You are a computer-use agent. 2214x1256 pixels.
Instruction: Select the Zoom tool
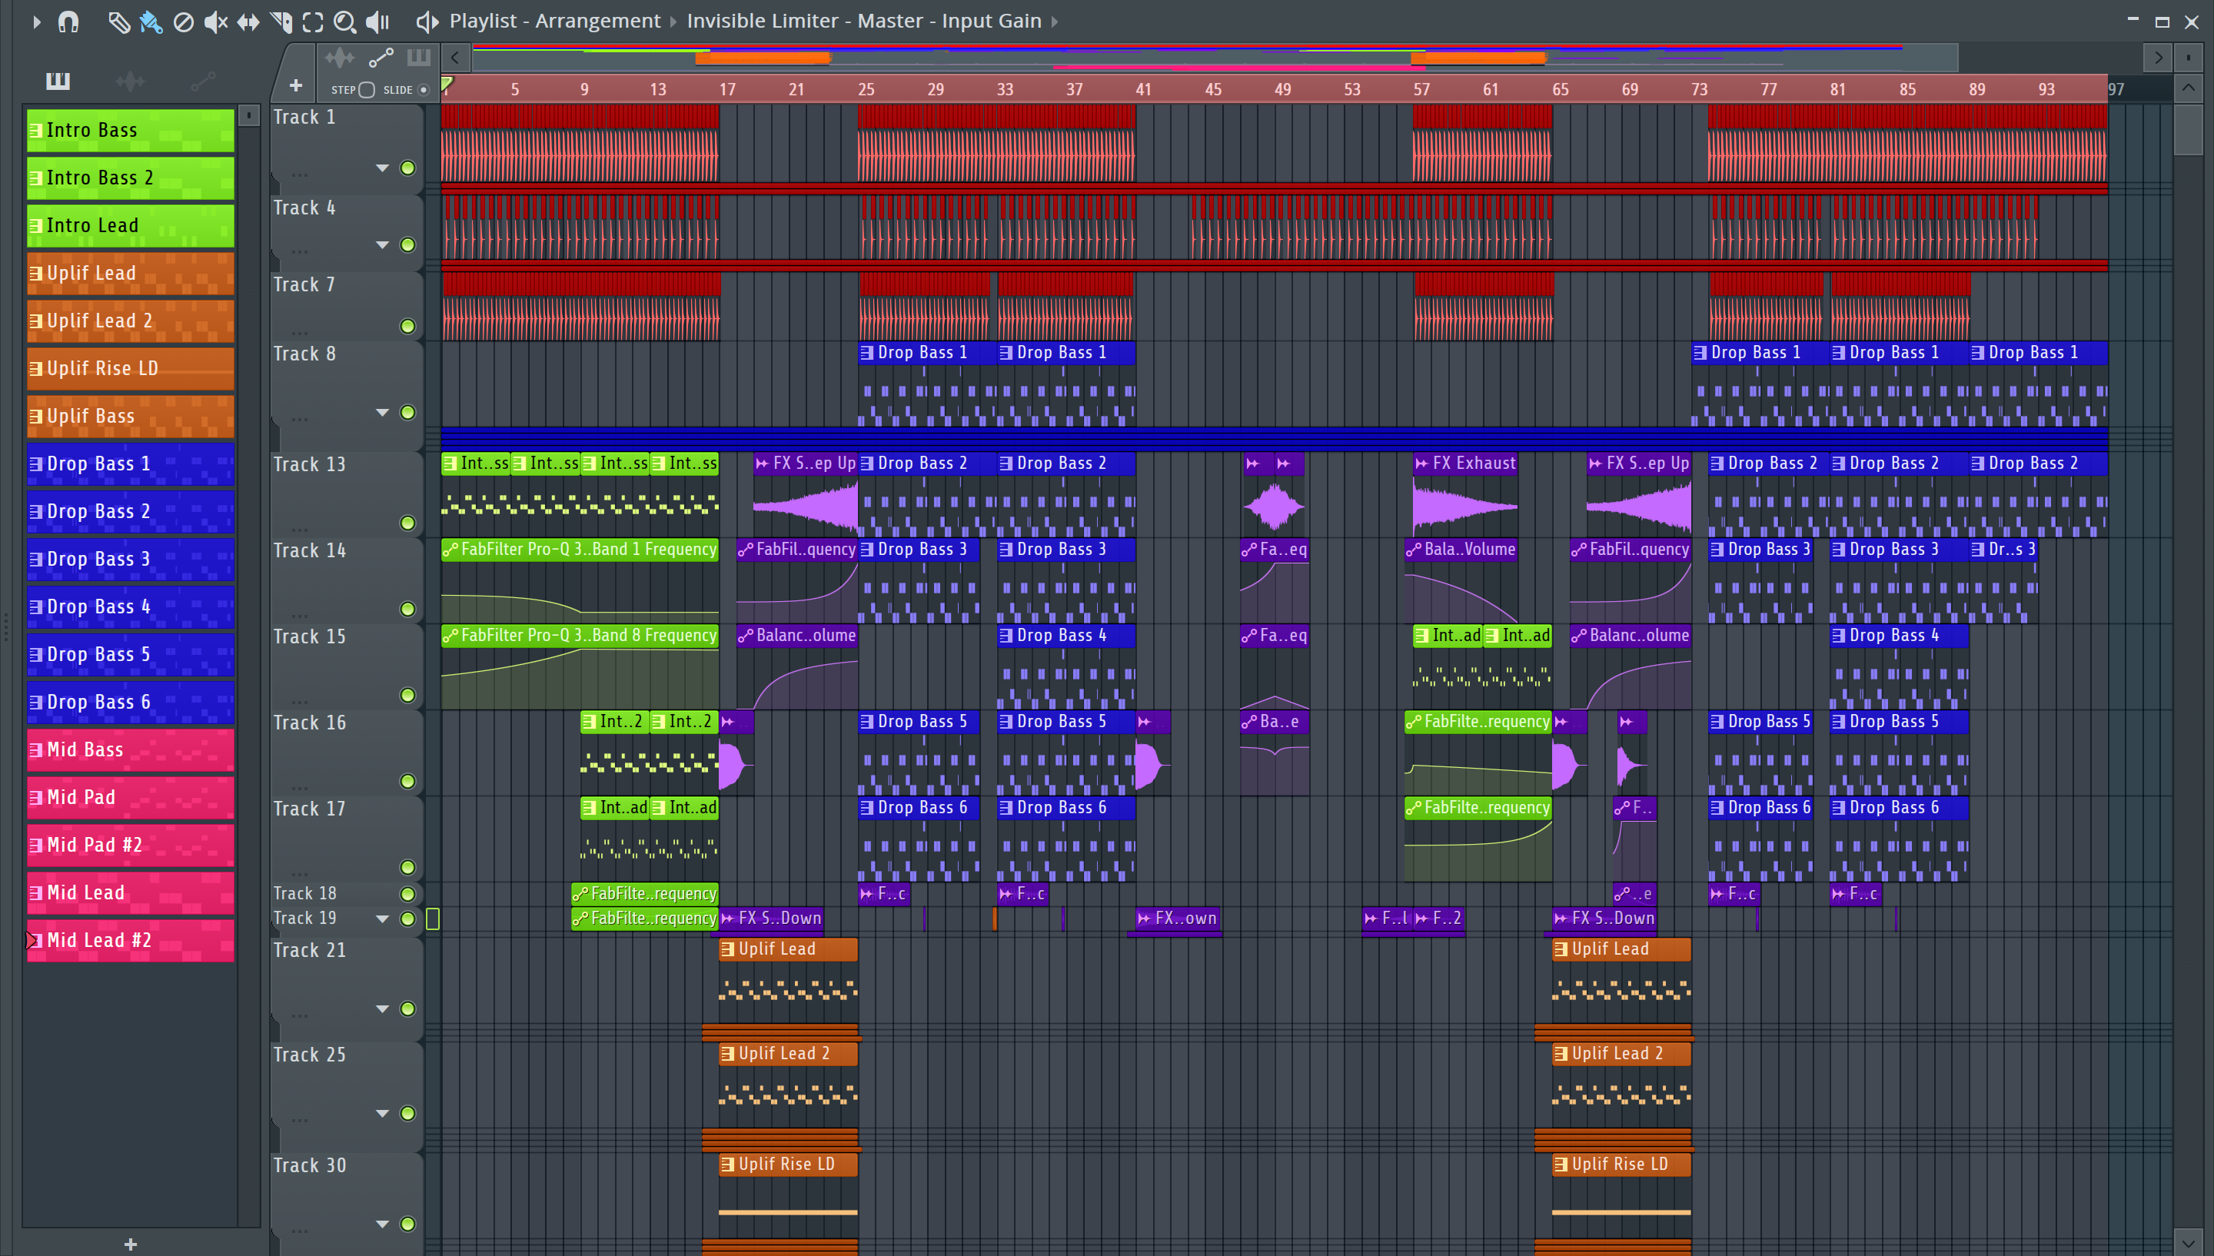345,22
